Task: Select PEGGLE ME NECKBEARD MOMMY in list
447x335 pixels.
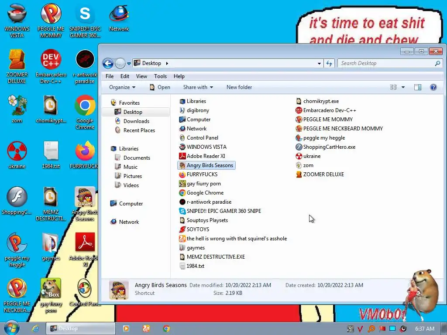Action: click(x=339, y=129)
